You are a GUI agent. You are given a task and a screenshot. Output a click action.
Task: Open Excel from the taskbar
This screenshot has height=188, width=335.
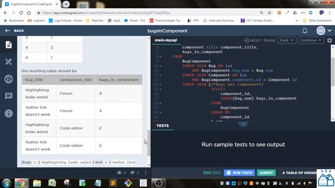tap(52, 183)
